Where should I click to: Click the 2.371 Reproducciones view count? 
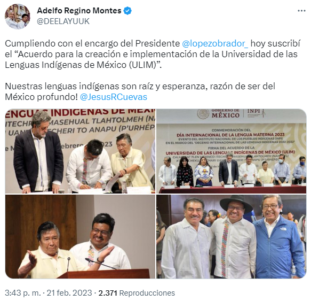tap(137, 293)
